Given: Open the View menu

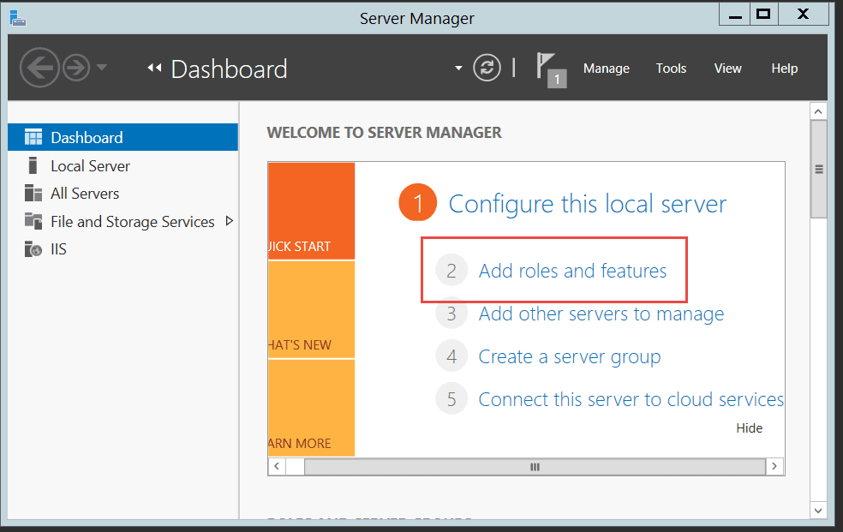Looking at the screenshot, I should (x=728, y=69).
